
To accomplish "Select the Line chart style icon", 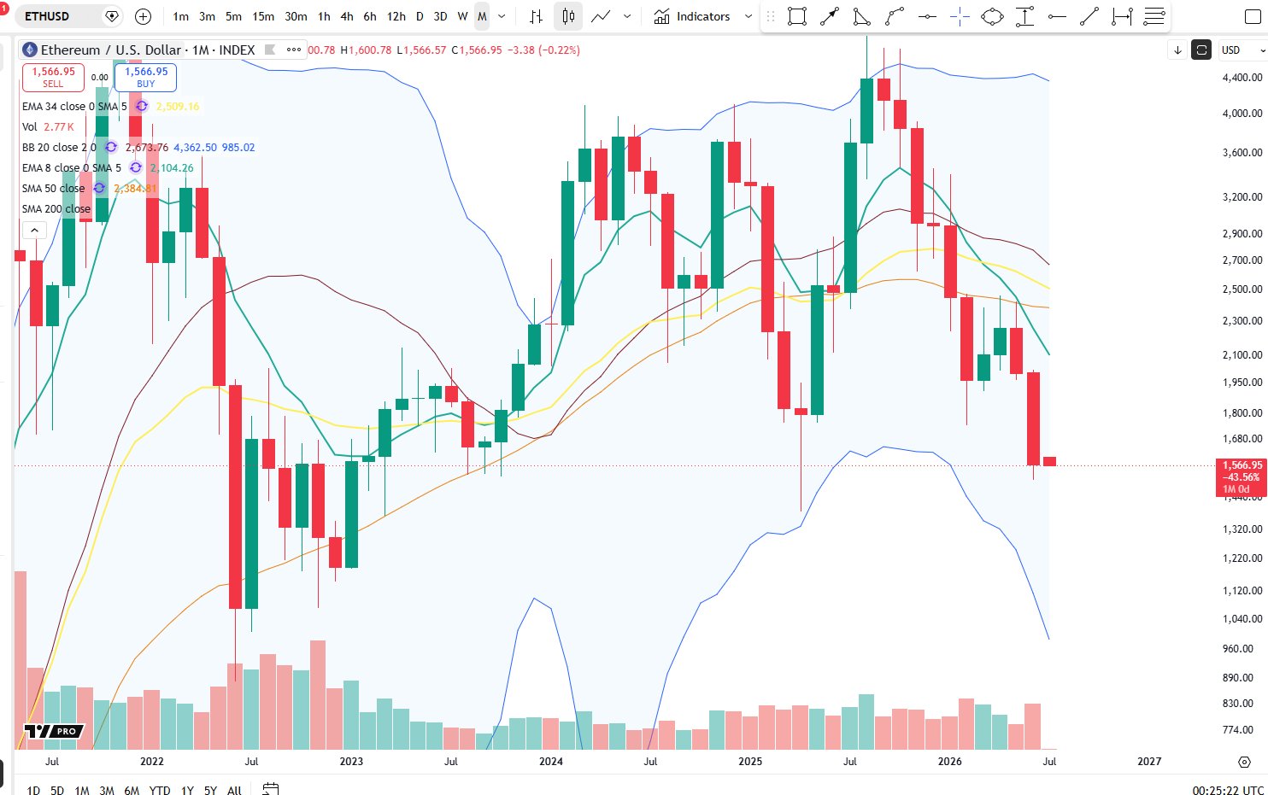I will coord(601,16).
